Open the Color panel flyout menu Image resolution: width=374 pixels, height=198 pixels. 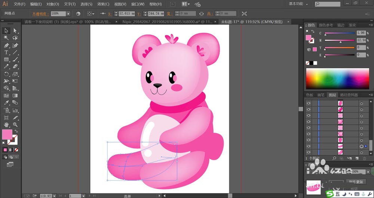point(371,25)
